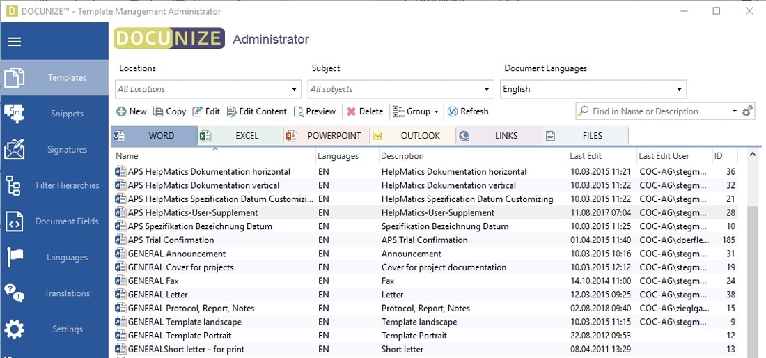The height and width of the screenshot is (358, 766).
Task: Go to Filter Hierarchies icon
Action: point(13,185)
